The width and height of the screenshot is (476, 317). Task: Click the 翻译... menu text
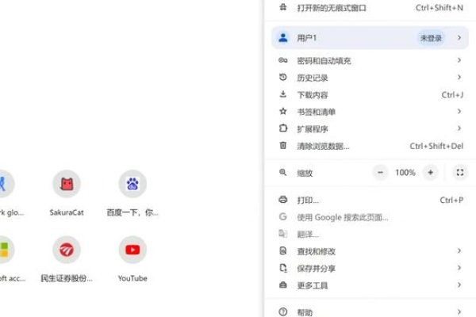[308, 235]
